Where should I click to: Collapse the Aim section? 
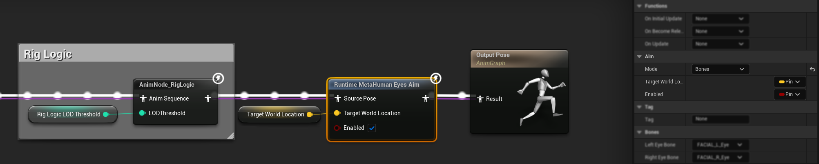639,57
